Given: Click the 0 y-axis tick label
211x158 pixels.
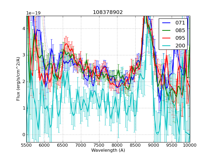Looking at the screenshot, I should (23, 135).
